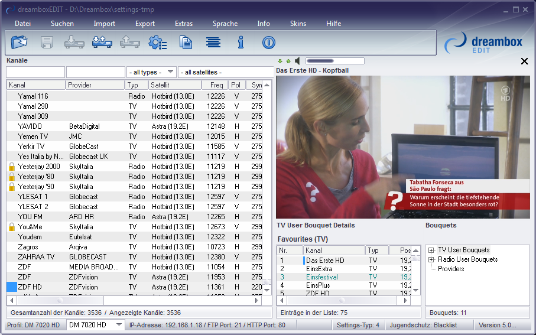Open the DM 7020 HD profile dropdown

click(x=95, y=325)
